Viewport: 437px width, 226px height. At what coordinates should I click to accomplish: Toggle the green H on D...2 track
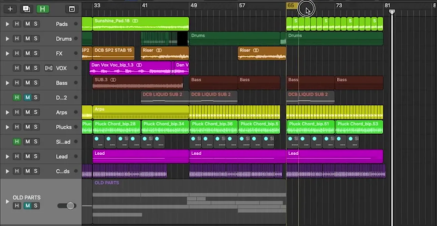click(16, 97)
